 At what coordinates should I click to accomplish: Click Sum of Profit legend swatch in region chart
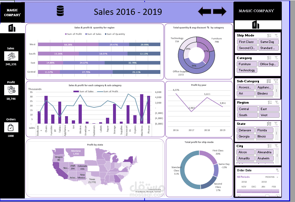click(x=66, y=34)
